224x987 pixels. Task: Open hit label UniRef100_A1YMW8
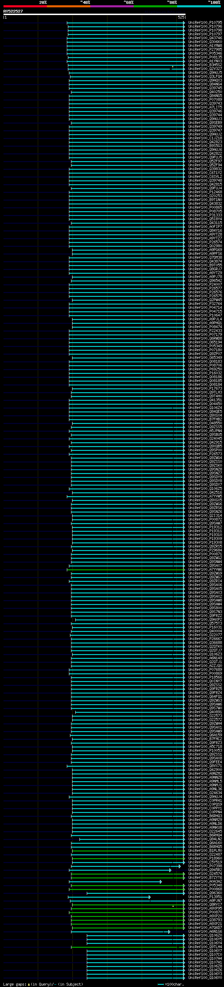click(205, 46)
